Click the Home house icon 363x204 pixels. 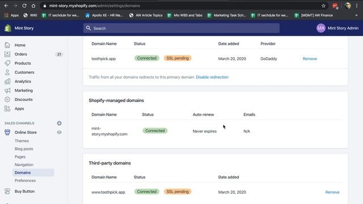pos(7,45)
